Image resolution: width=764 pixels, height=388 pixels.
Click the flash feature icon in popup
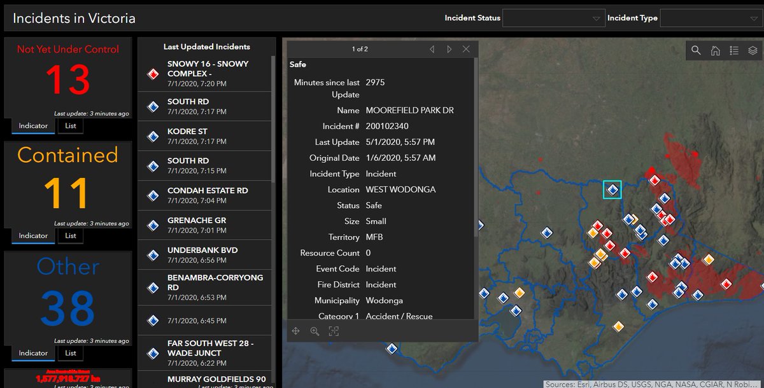[x=334, y=331]
